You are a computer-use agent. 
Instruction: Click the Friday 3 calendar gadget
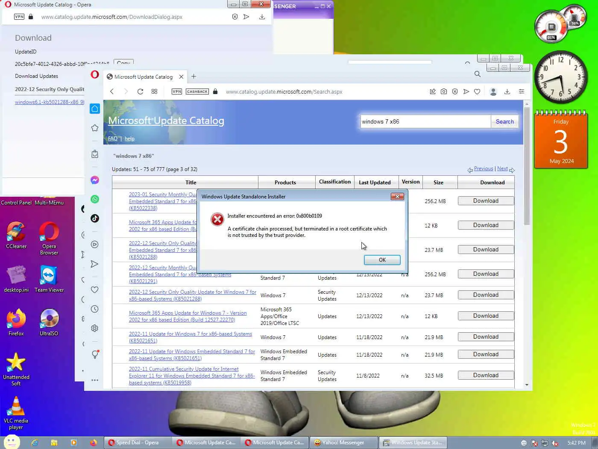(561, 140)
